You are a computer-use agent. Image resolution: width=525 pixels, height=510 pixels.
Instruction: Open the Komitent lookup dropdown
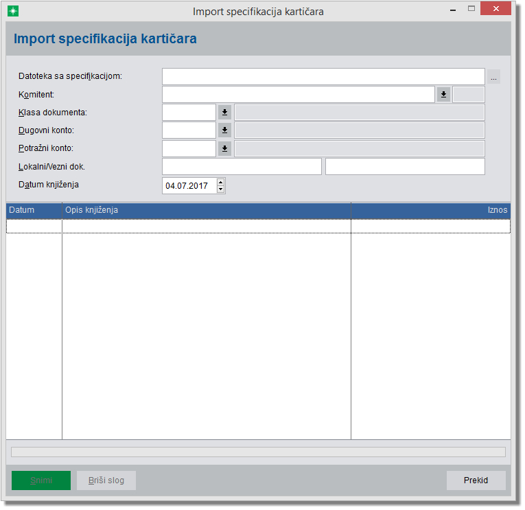[444, 95]
